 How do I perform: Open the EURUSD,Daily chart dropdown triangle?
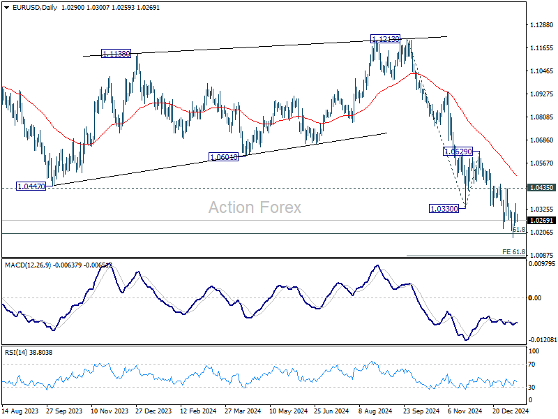pos(6,8)
